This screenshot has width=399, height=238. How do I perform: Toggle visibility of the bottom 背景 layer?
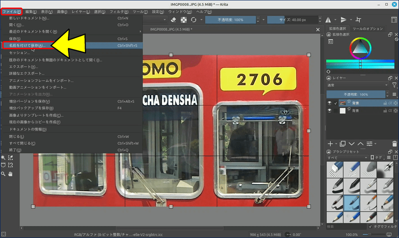(x=330, y=111)
